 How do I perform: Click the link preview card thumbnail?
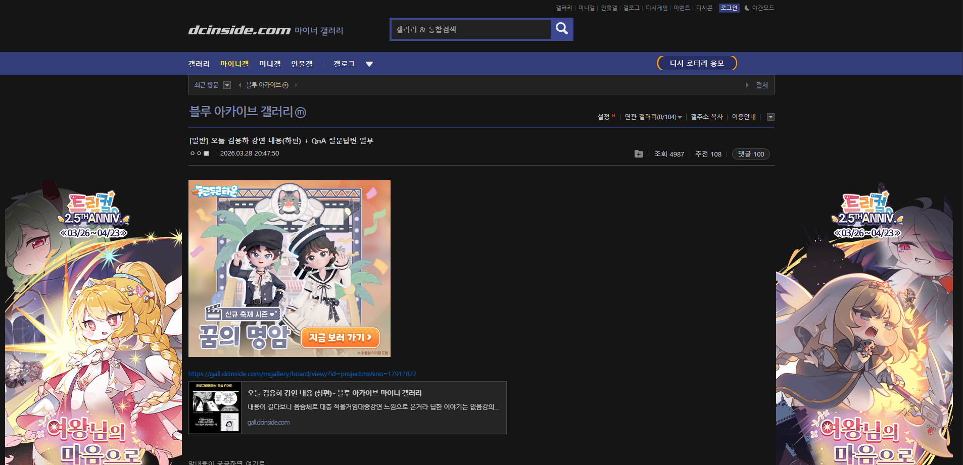[215, 407]
